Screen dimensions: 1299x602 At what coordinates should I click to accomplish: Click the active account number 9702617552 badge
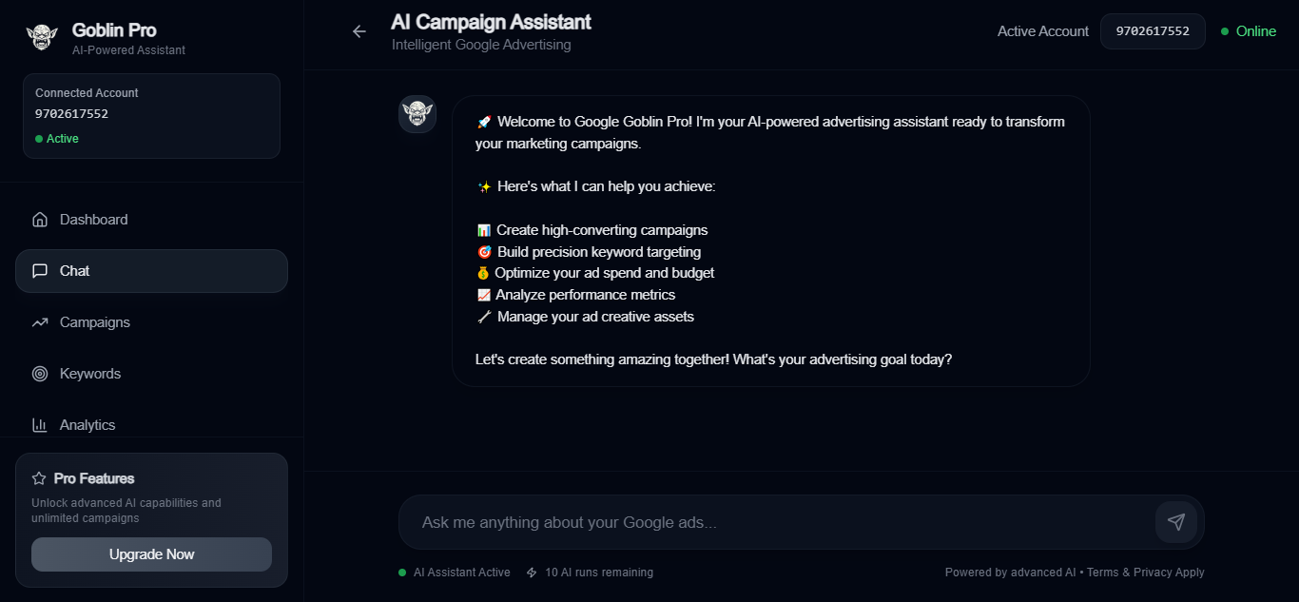coord(1153,31)
